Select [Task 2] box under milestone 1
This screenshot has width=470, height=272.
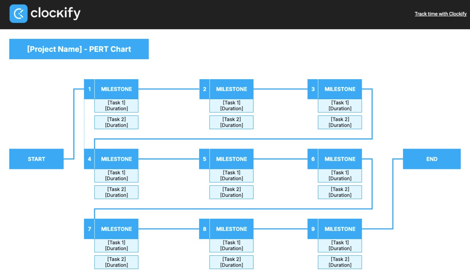[116, 122]
